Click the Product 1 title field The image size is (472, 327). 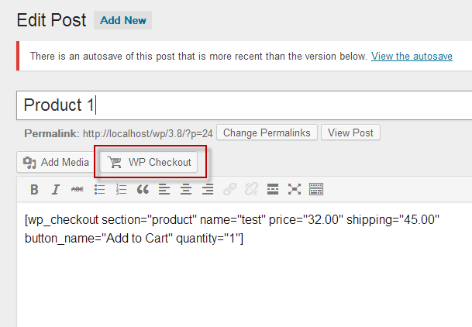coord(244,105)
